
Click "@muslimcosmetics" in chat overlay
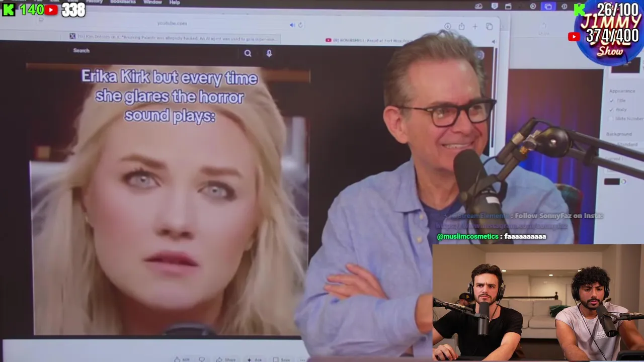tap(467, 236)
